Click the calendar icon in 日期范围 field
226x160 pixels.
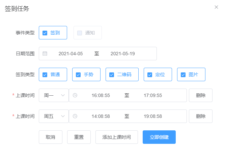45,54
